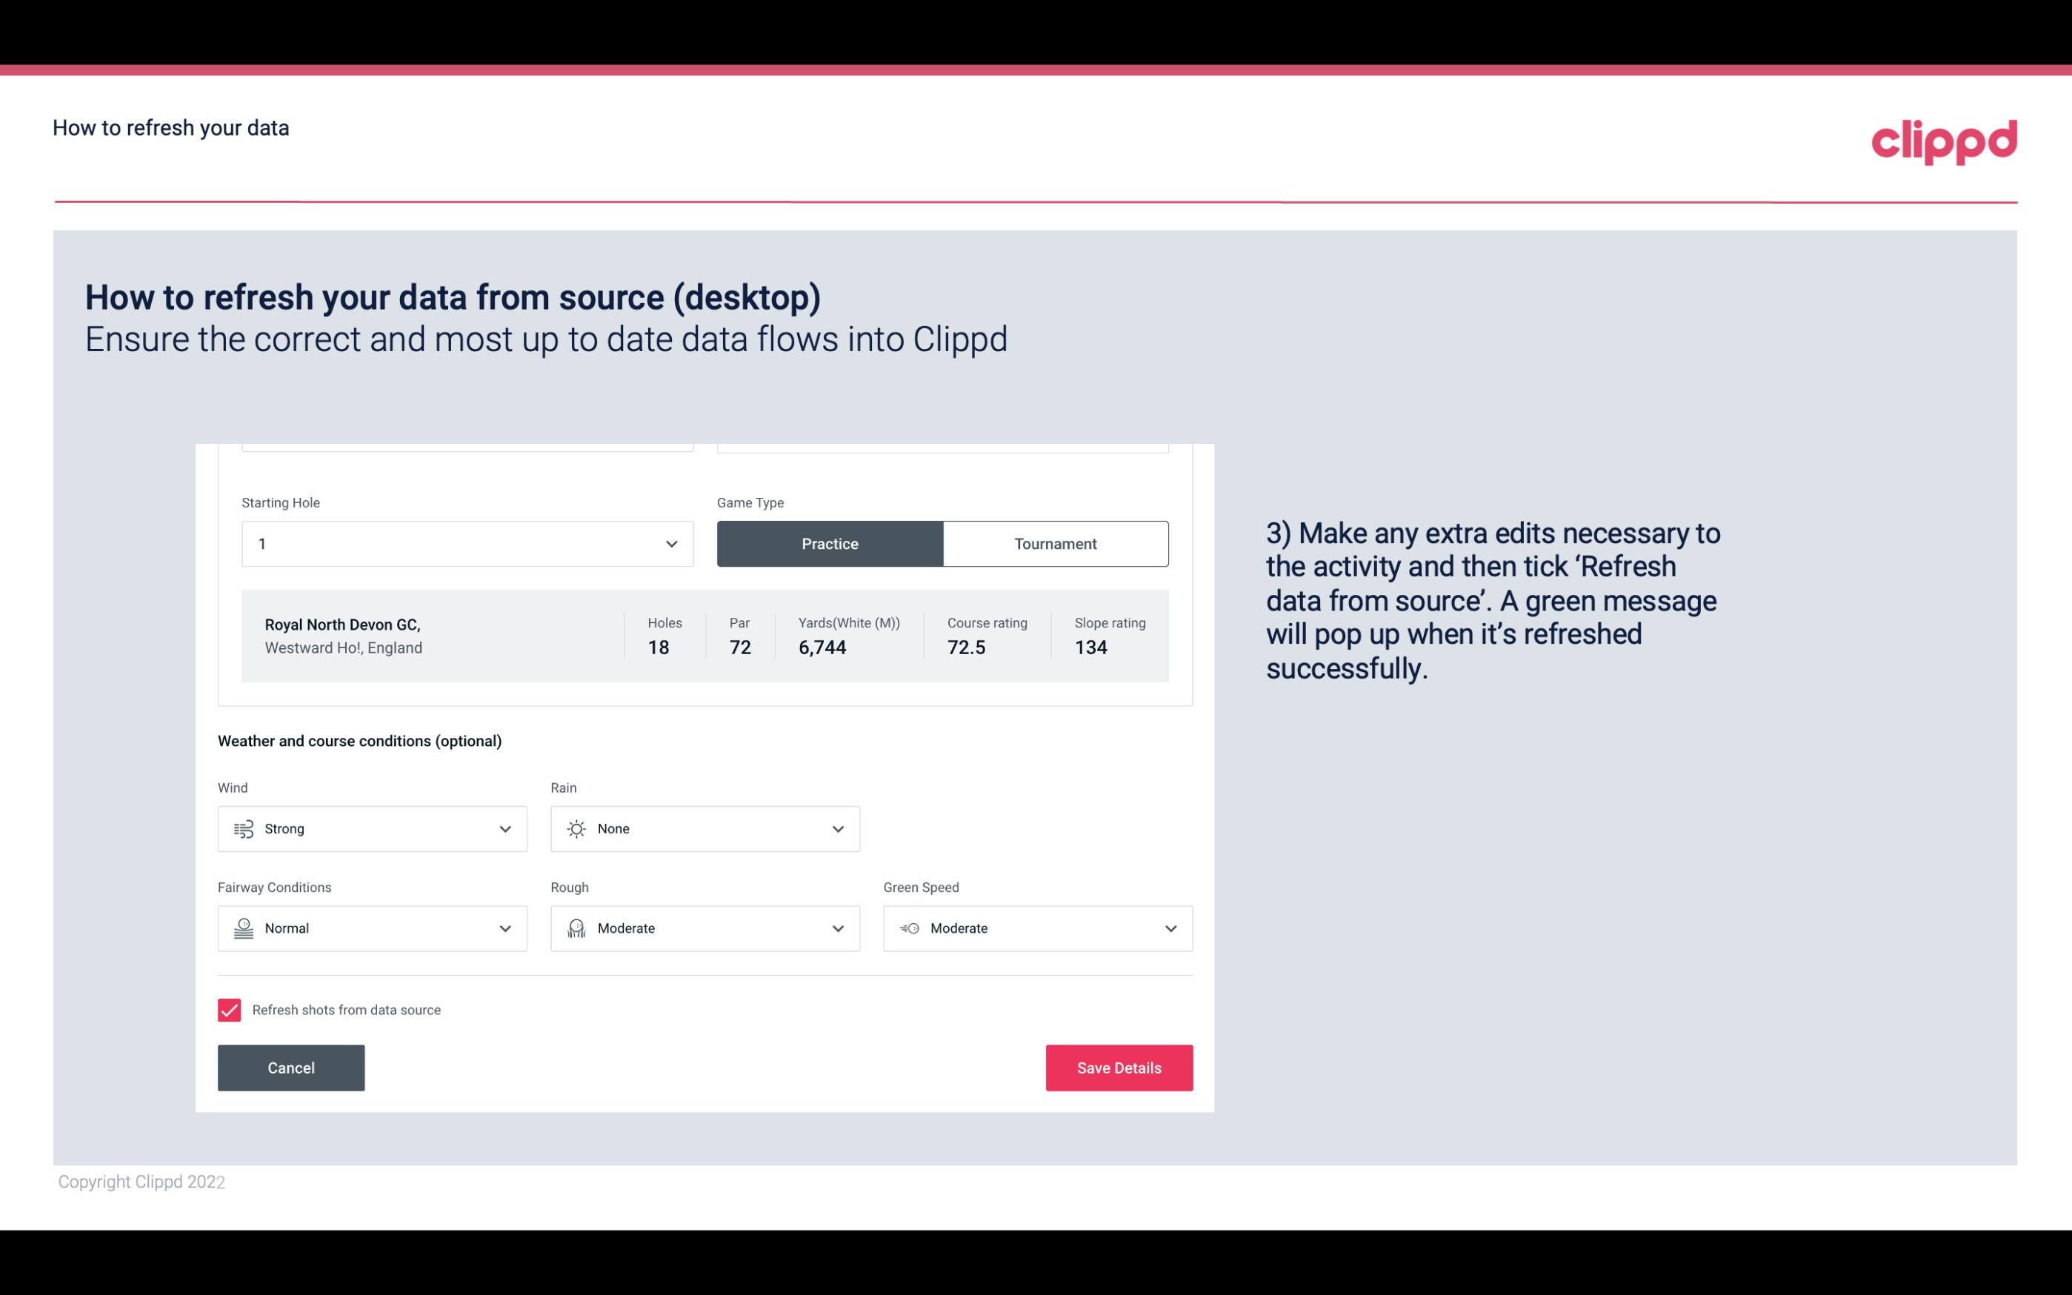Enable Refresh shots from data source checkbox
Screen dimensions: 2072x1295
click(228, 1010)
